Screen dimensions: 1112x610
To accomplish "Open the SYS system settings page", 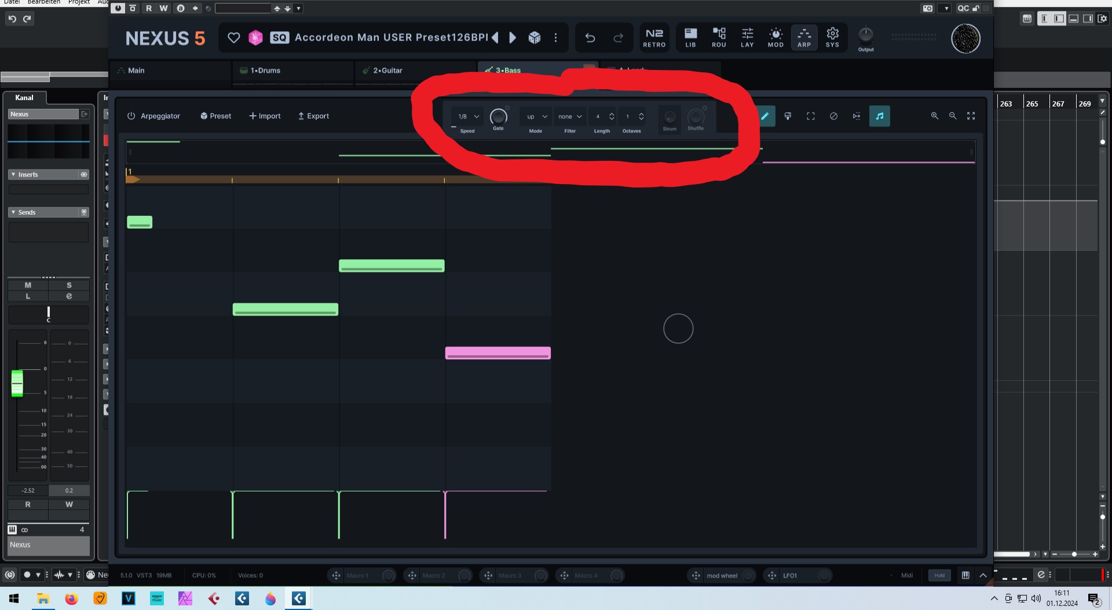I will [x=832, y=38].
